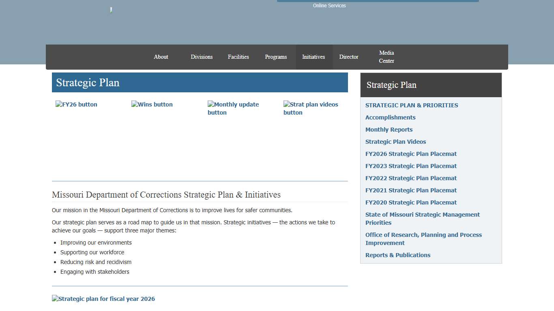Open STRATEGIC PLAN & PRIORITIES sidebar link
554x311 pixels.
412,105
